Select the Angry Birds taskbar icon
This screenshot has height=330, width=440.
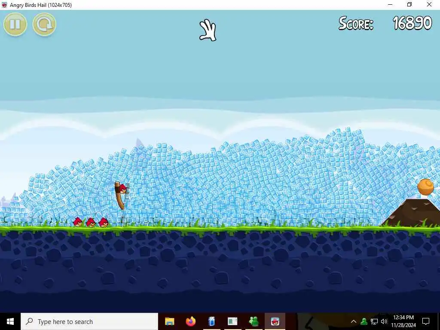pos(275,321)
